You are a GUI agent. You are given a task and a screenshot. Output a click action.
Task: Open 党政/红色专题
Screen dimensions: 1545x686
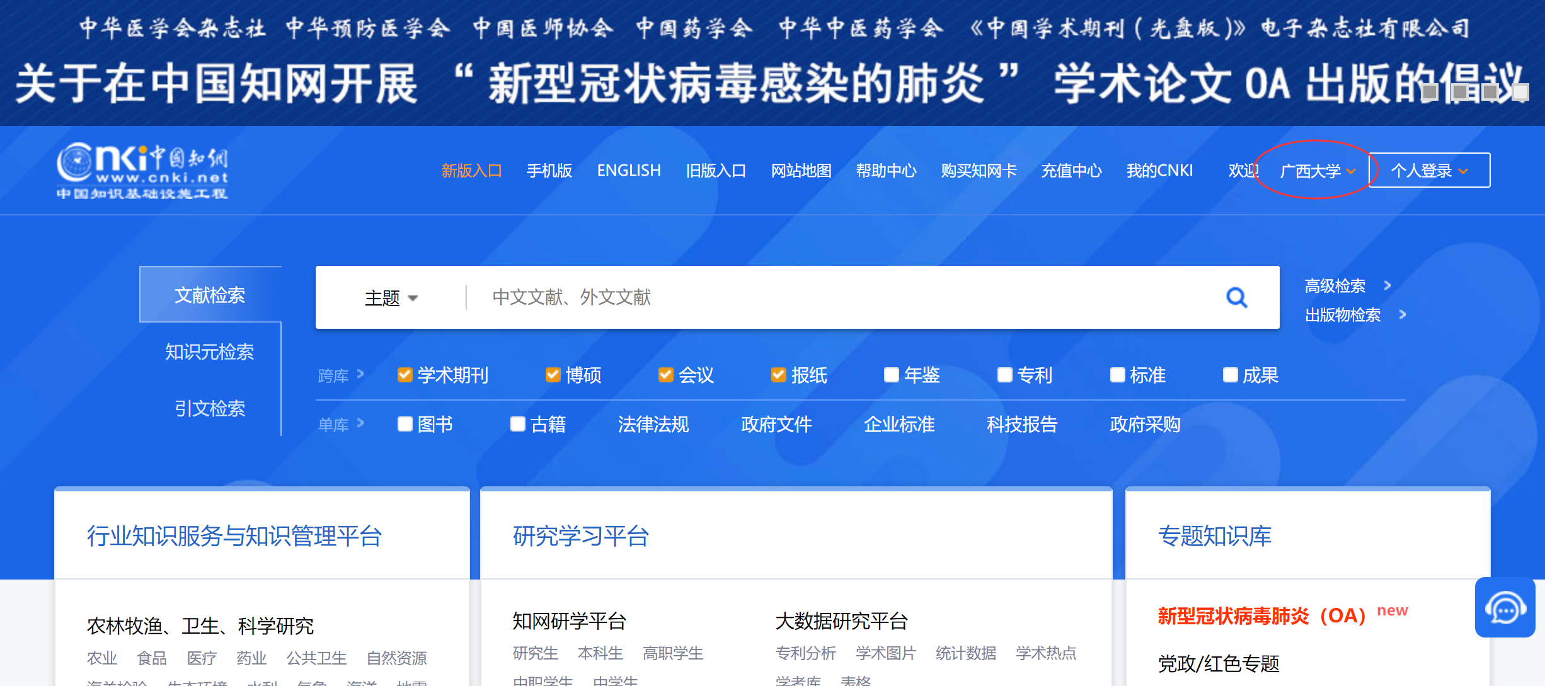[1219, 663]
